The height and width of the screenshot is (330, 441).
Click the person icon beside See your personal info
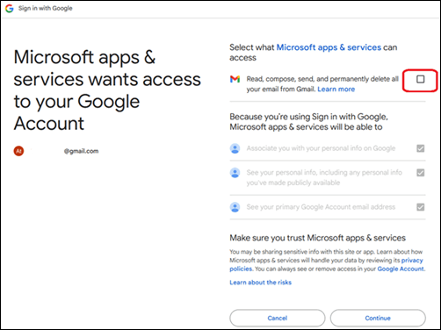tap(235, 173)
